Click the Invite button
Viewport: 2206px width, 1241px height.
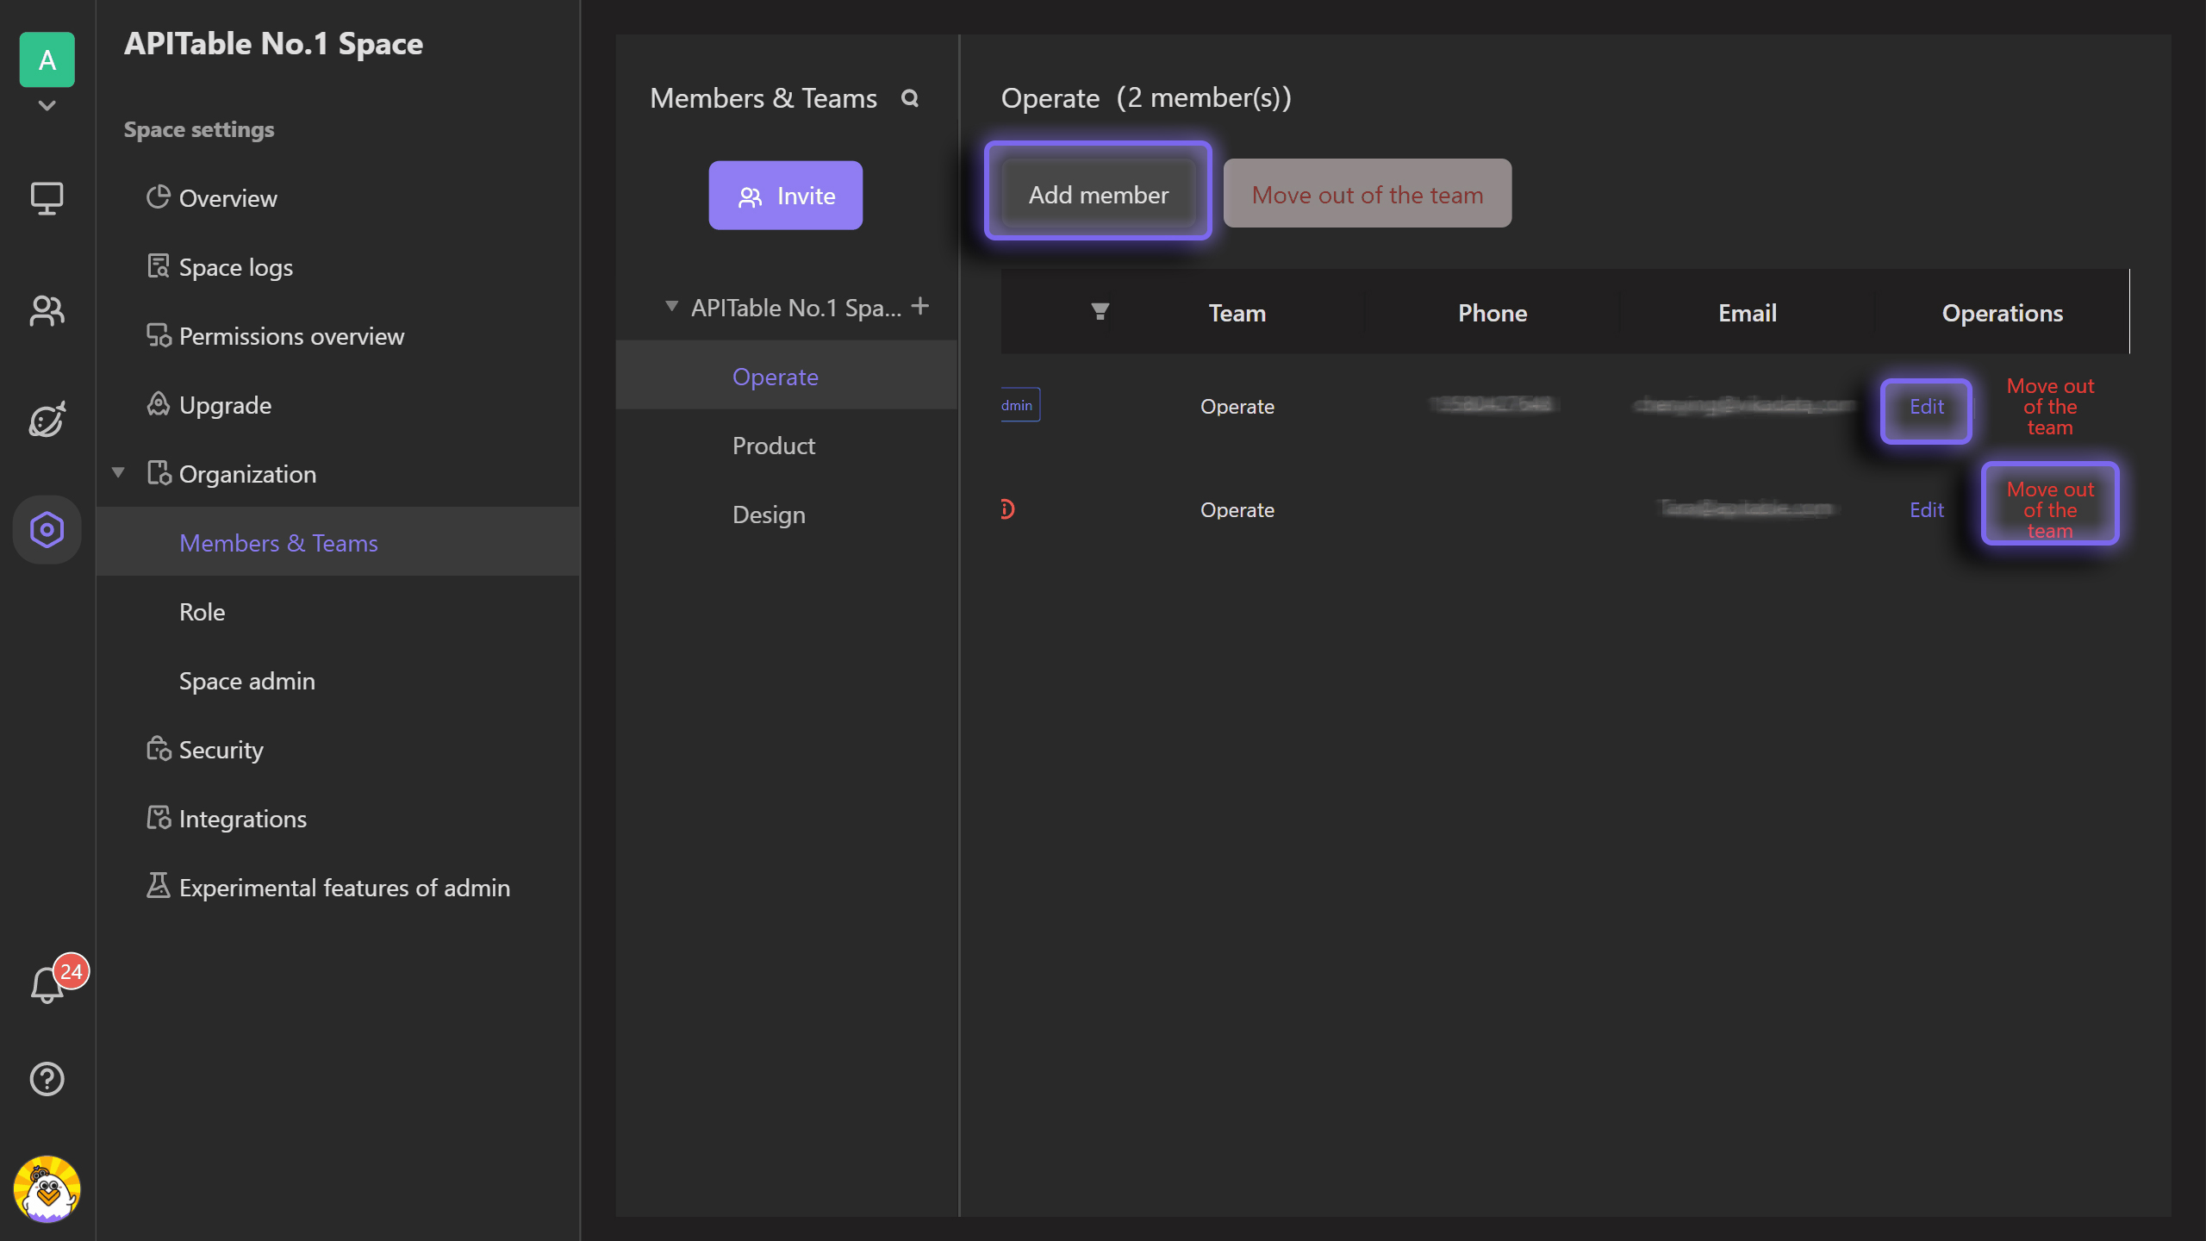785,196
